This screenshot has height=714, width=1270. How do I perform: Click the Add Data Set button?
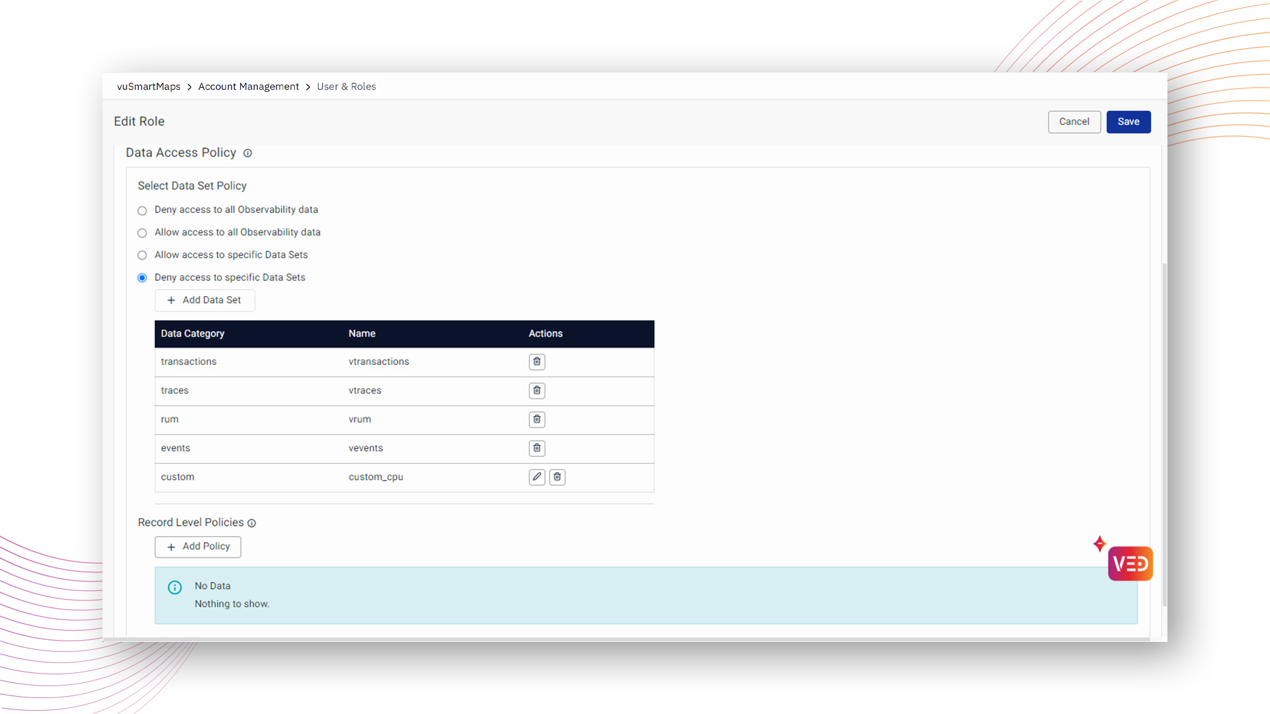click(x=204, y=300)
